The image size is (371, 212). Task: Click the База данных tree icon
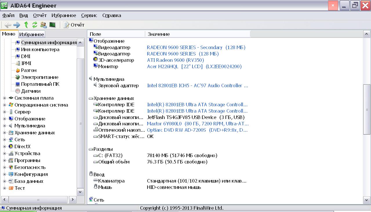[x=11, y=181]
